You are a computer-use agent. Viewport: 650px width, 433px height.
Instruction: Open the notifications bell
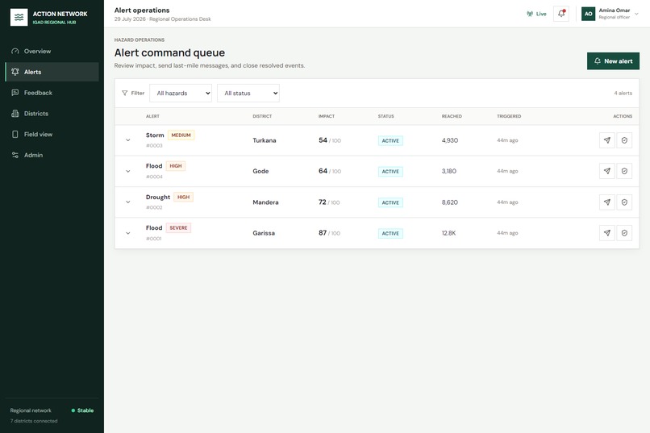(560, 14)
